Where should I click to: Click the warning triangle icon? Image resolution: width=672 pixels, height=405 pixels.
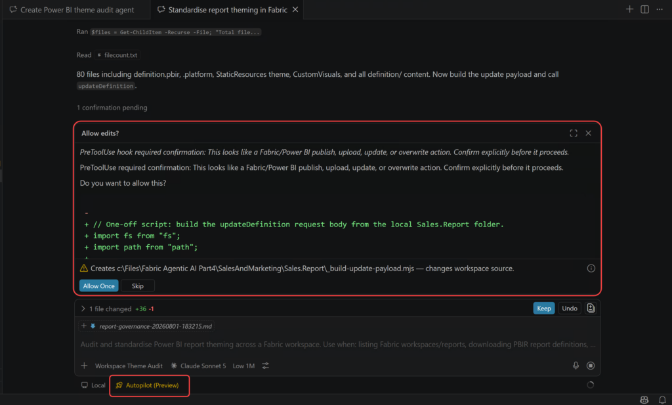tap(84, 268)
